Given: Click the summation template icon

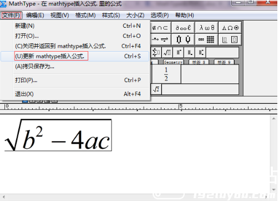Looking at the screenshot, I should [156, 53].
